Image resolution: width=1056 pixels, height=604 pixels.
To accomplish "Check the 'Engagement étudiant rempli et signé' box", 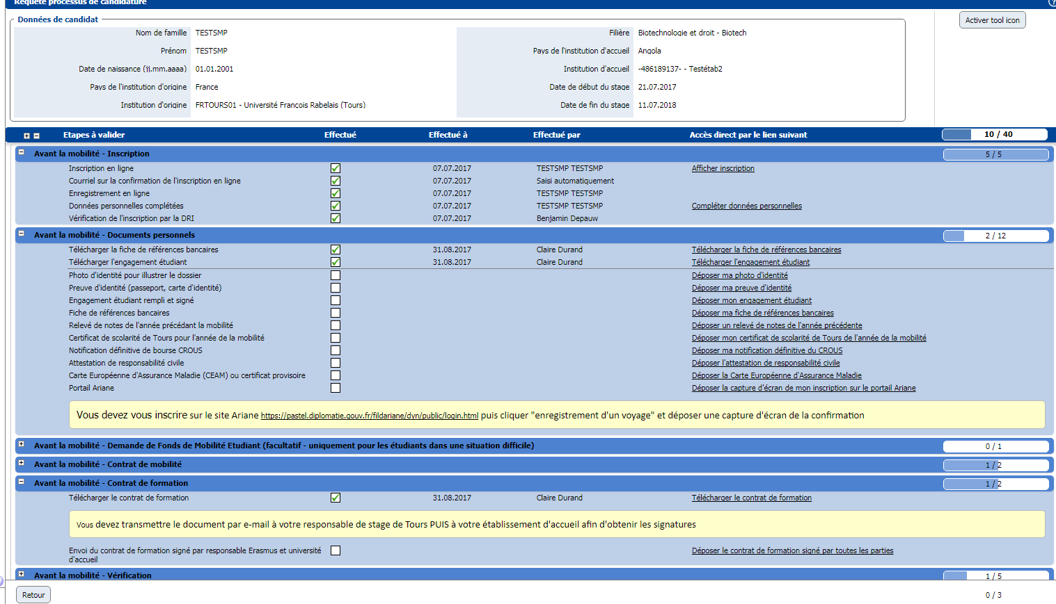I will [336, 300].
